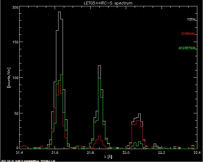The width and height of the screenshot is (203, 162).
Task: Click the green ACCRETION legend label
Action: coord(187,48)
